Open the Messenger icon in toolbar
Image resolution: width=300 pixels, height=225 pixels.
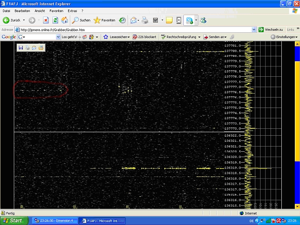tap(203, 20)
